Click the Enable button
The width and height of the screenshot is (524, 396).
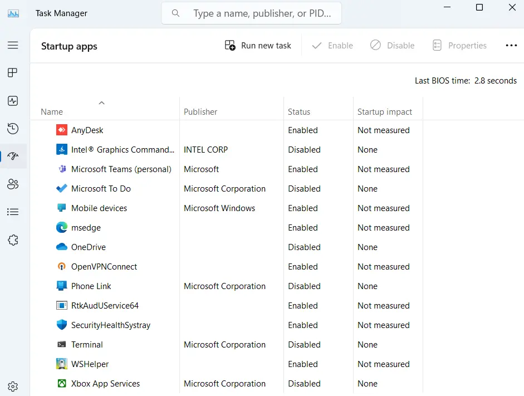point(332,46)
